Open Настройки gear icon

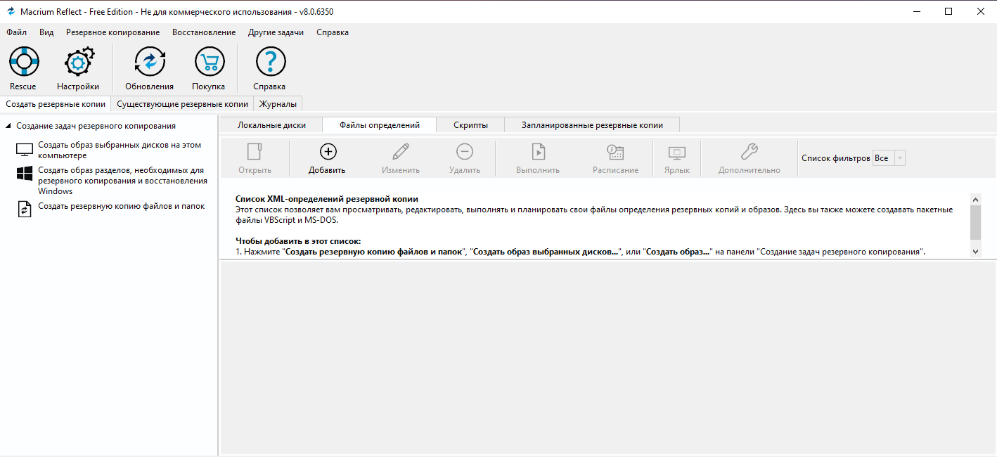pyautogui.click(x=78, y=62)
